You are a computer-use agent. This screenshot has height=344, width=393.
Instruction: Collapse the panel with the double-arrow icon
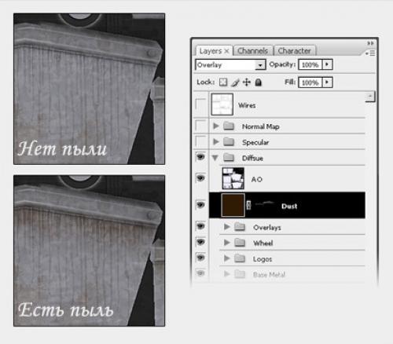pos(370,43)
